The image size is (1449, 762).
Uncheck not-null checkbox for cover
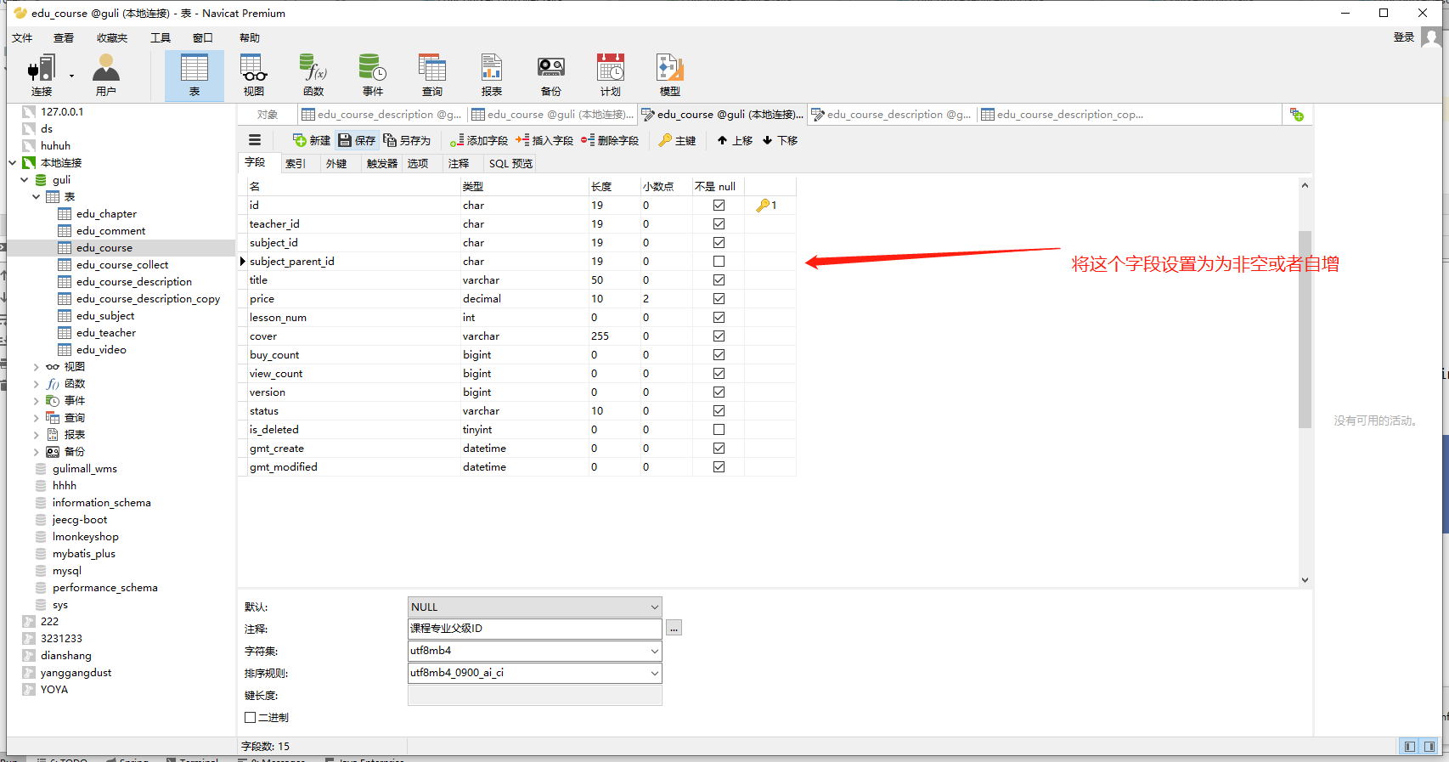point(719,336)
